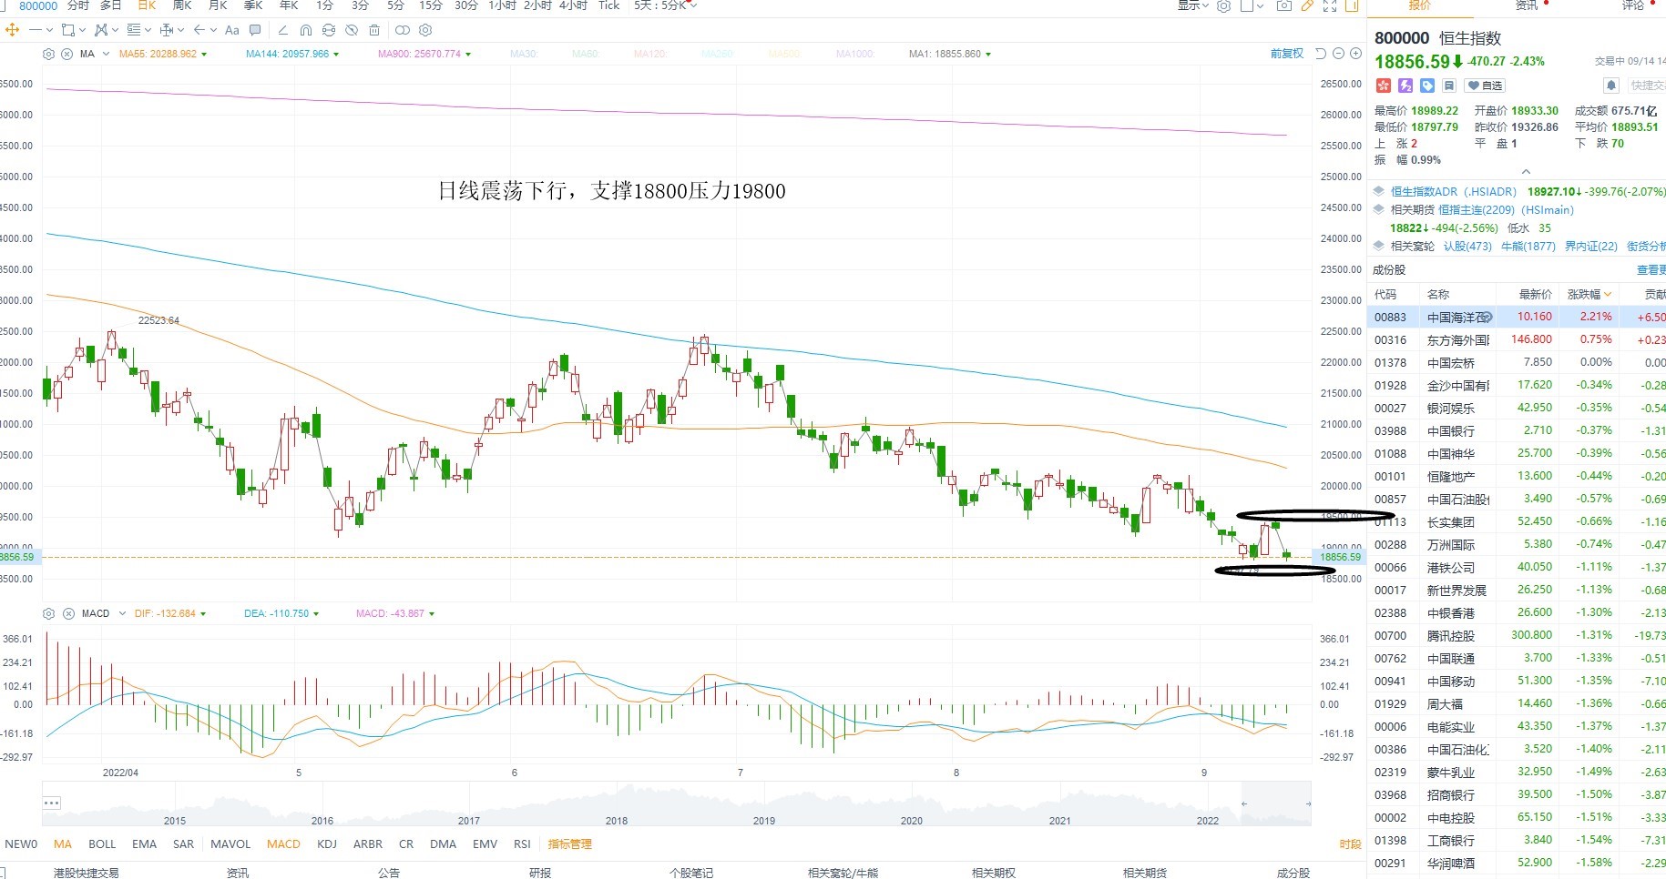Reset chart zoom with undo arrow
The width and height of the screenshot is (1666, 879).
[x=1321, y=54]
